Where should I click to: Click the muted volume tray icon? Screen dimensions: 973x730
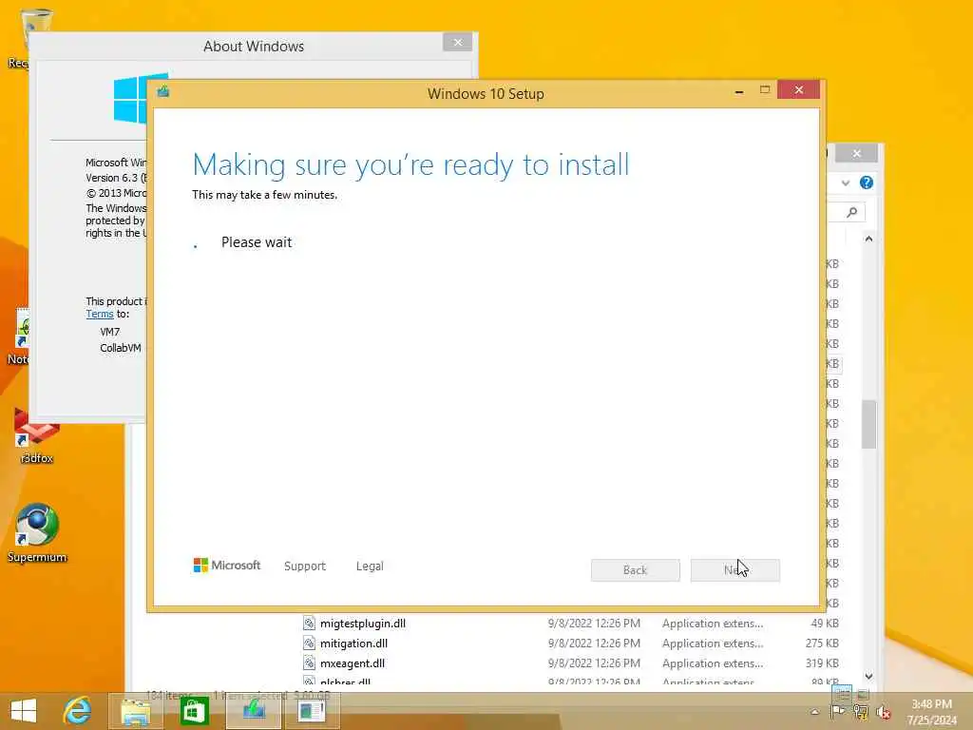point(883,712)
